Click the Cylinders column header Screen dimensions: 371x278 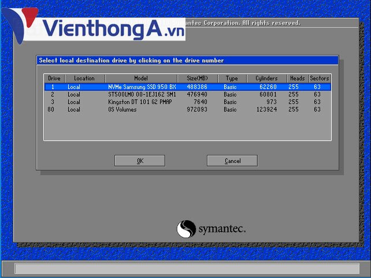266,78
